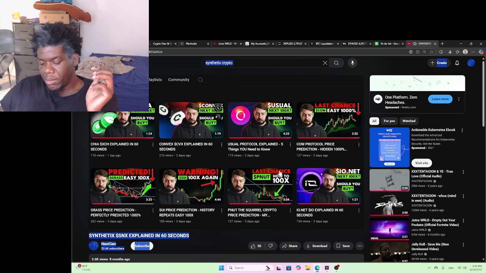Screen dimensions: 486x273
Task: Close the Synthetix YouTube browser tab
Action: tap(435, 44)
